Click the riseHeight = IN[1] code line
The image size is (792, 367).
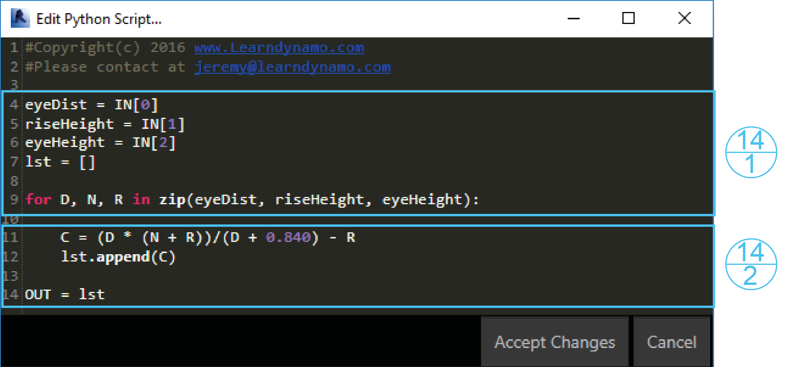tap(104, 124)
